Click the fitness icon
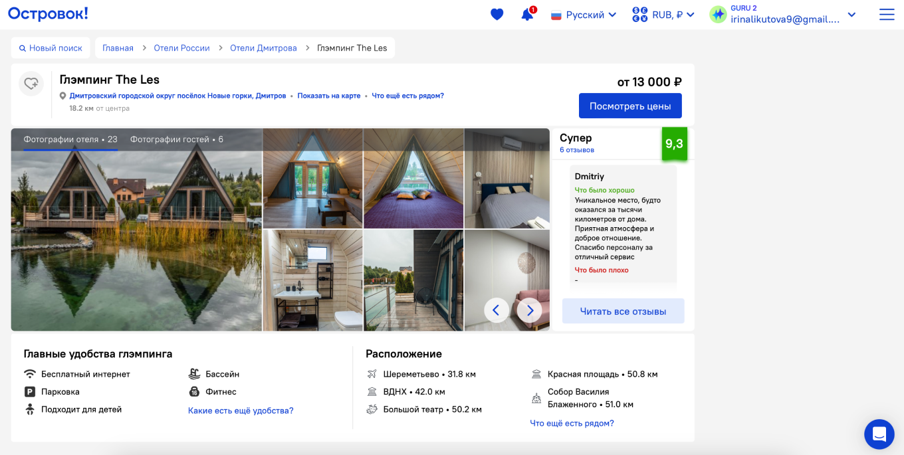This screenshot has width=904, height=455. pos(194,392)
